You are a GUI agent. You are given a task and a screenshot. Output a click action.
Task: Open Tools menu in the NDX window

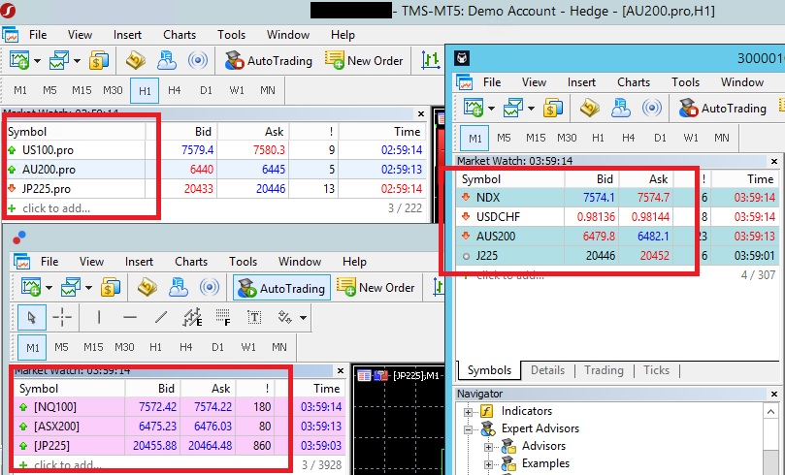click(685, 82)
